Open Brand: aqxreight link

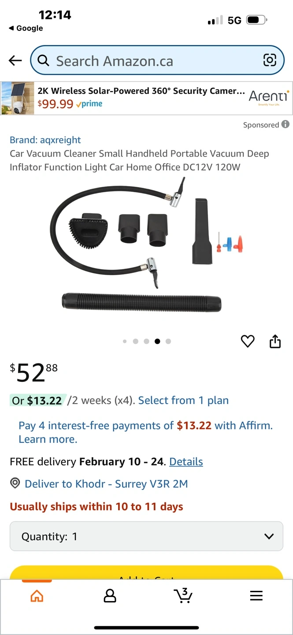[x=45, y=140]
